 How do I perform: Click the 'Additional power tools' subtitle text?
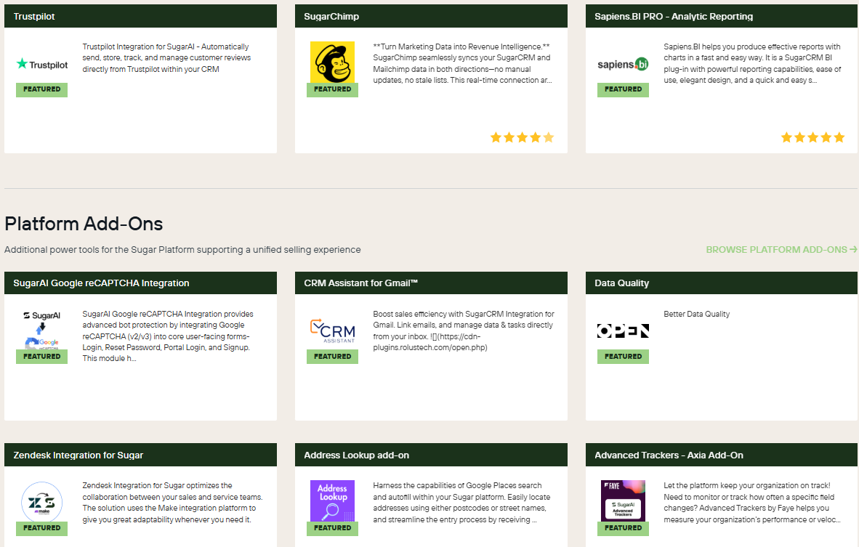pos(182,250)
